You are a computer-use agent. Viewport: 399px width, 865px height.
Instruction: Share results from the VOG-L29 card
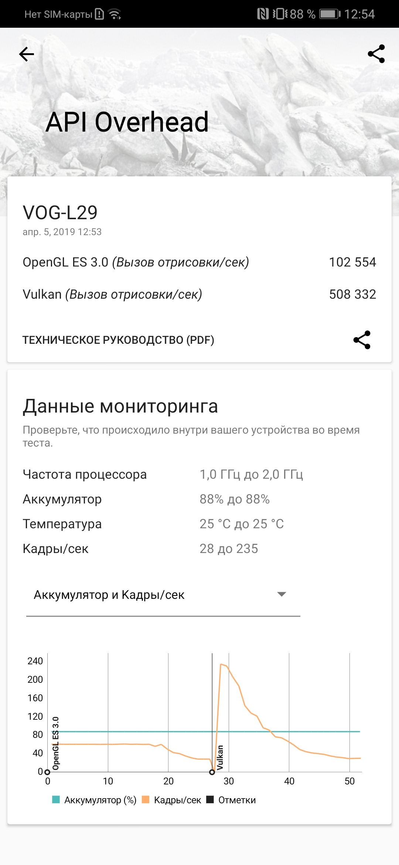click(362, 340)
